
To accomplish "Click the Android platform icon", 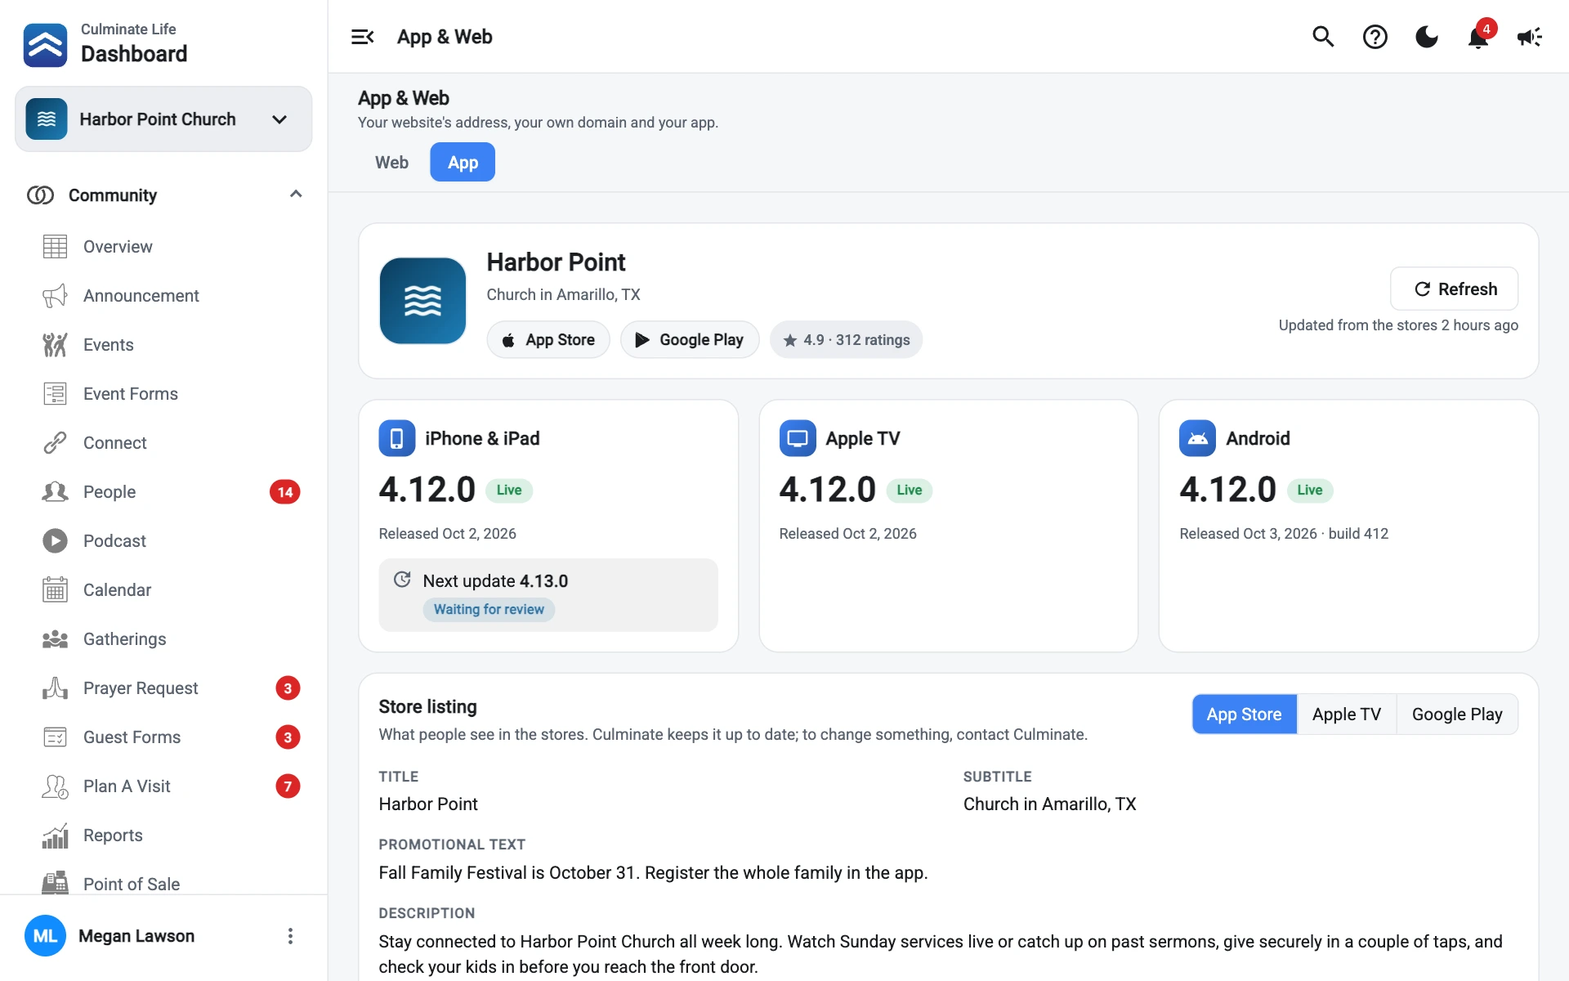I will pos(1197,438).
